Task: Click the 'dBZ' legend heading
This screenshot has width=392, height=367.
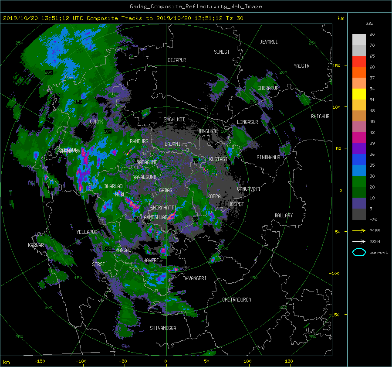Action: 369,23
